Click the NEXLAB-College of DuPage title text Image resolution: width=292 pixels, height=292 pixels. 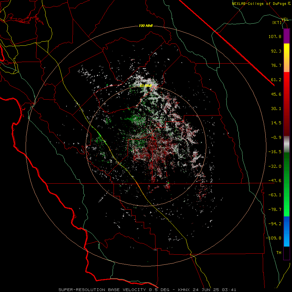(261, 4)
